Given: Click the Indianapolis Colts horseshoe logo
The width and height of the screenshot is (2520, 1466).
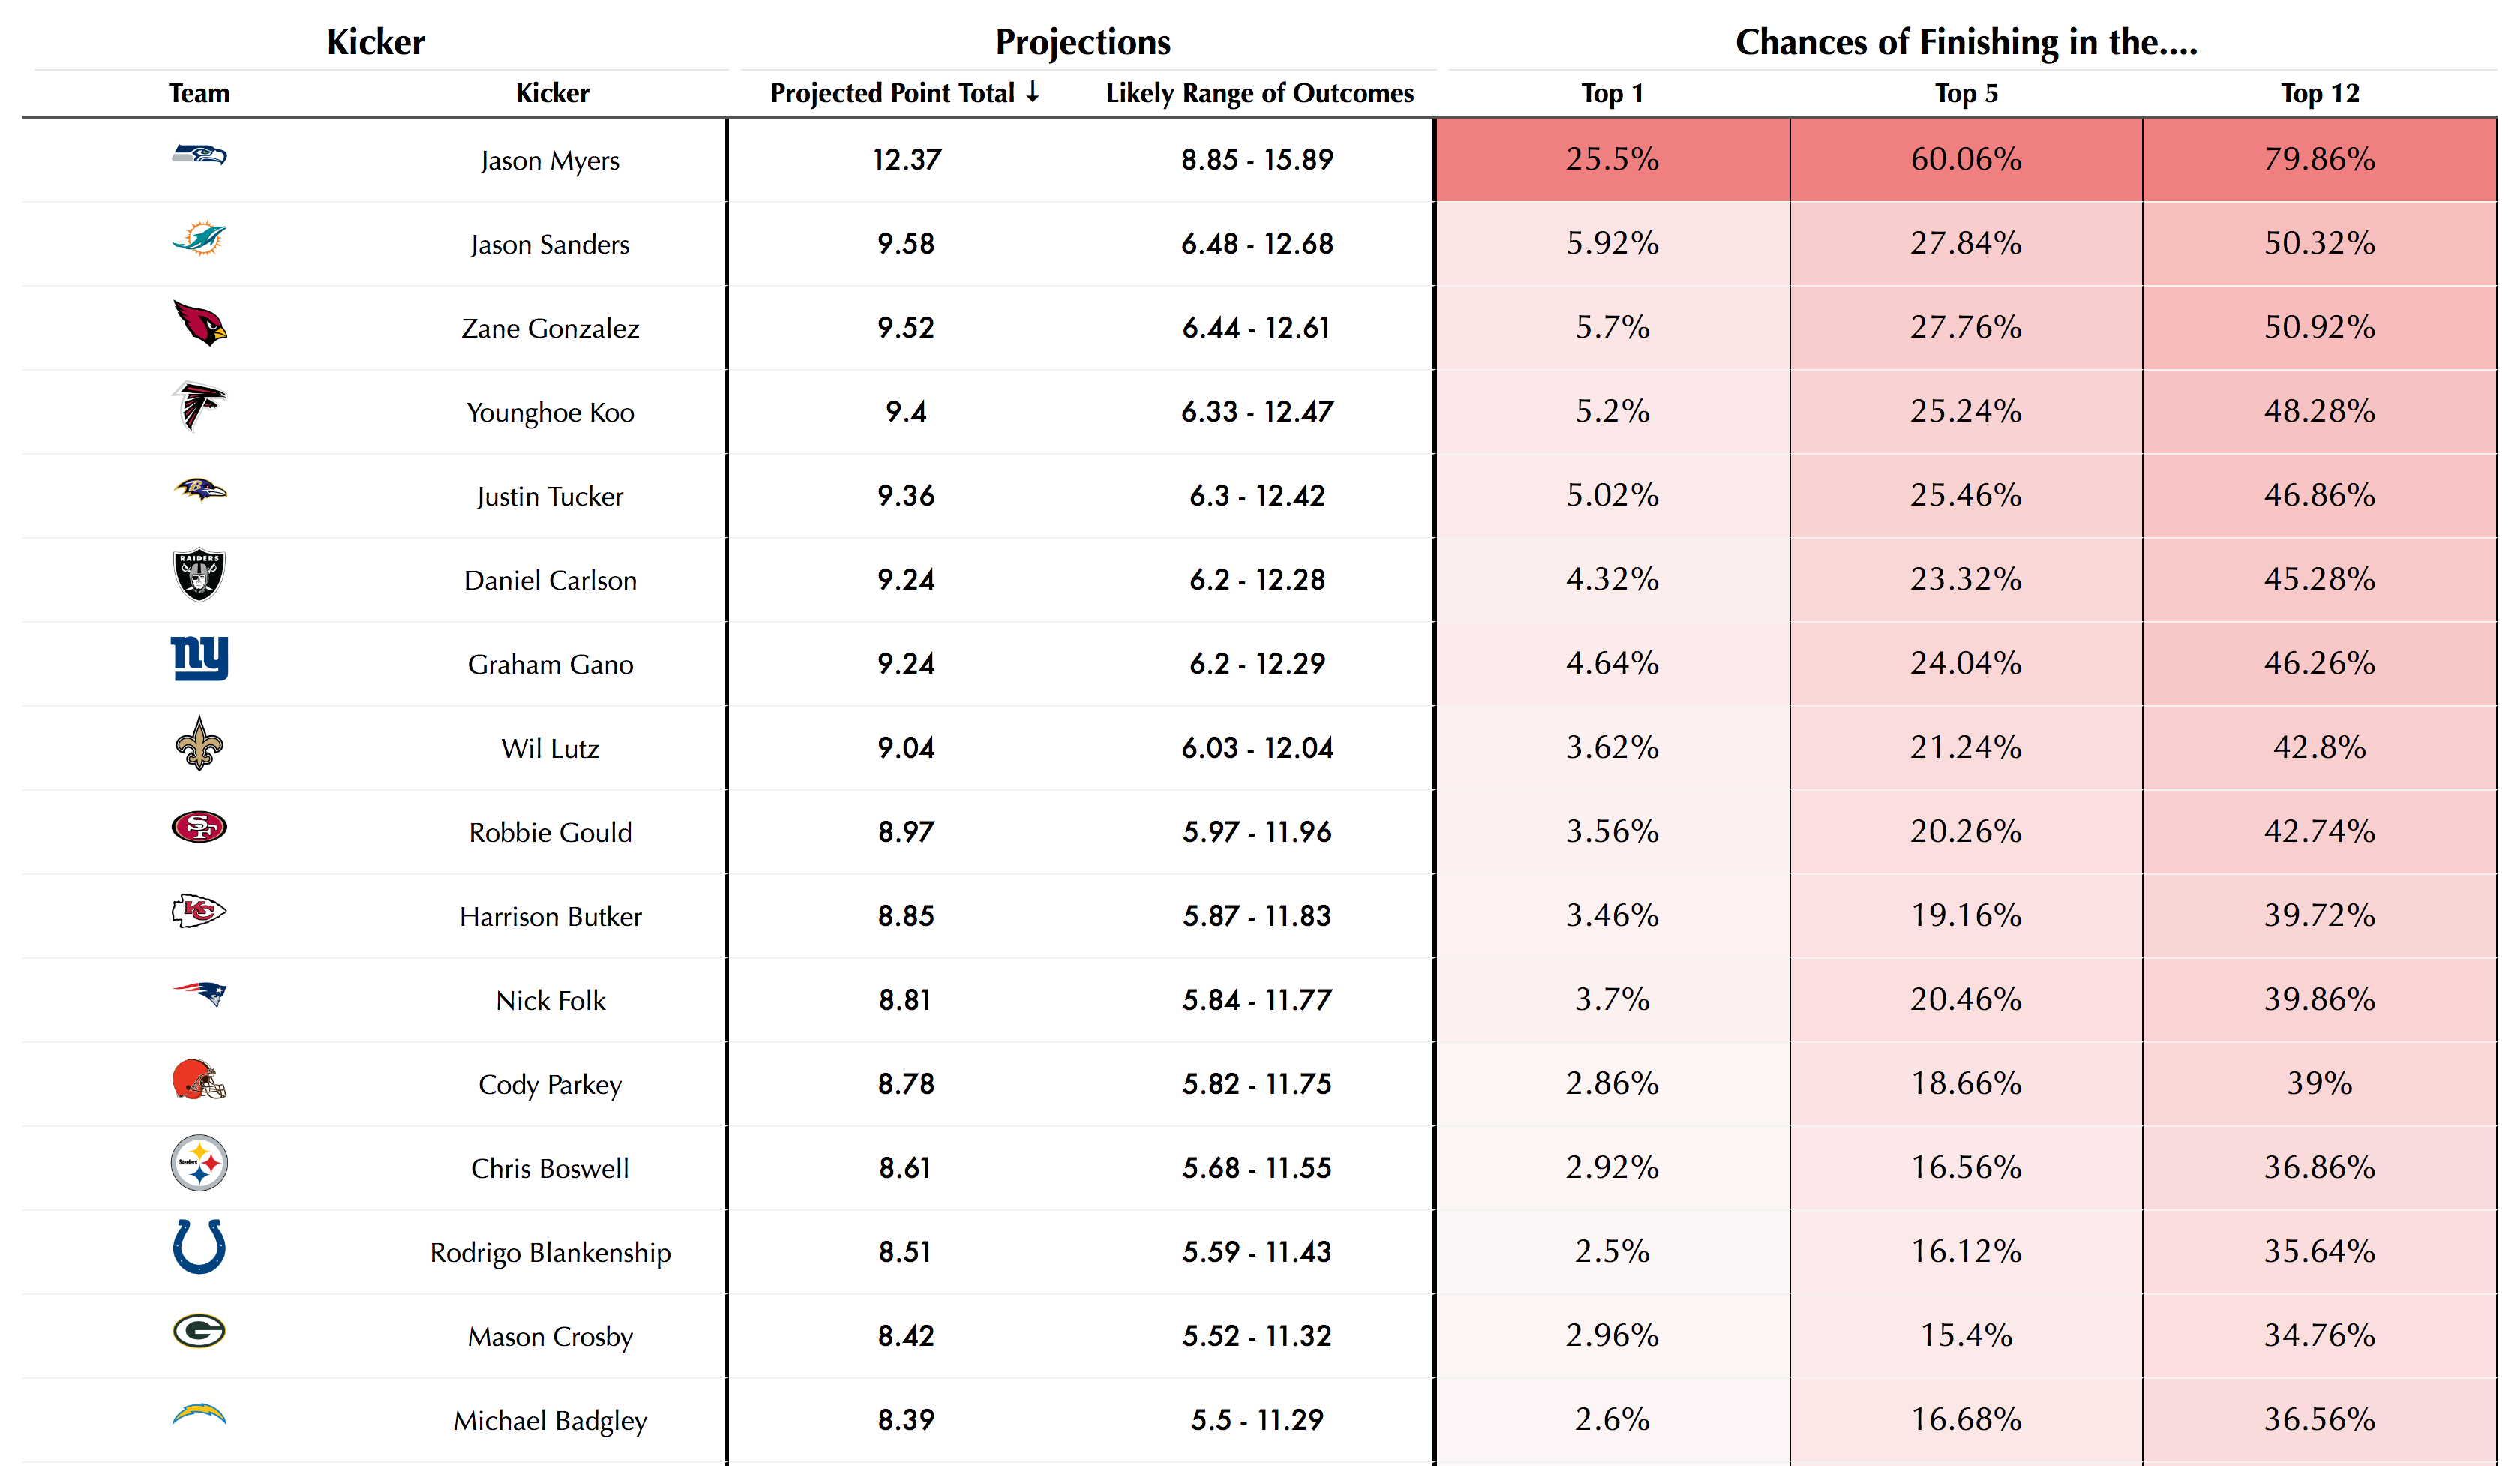Looking at the screenshot, I should (x=199, y=1247).
